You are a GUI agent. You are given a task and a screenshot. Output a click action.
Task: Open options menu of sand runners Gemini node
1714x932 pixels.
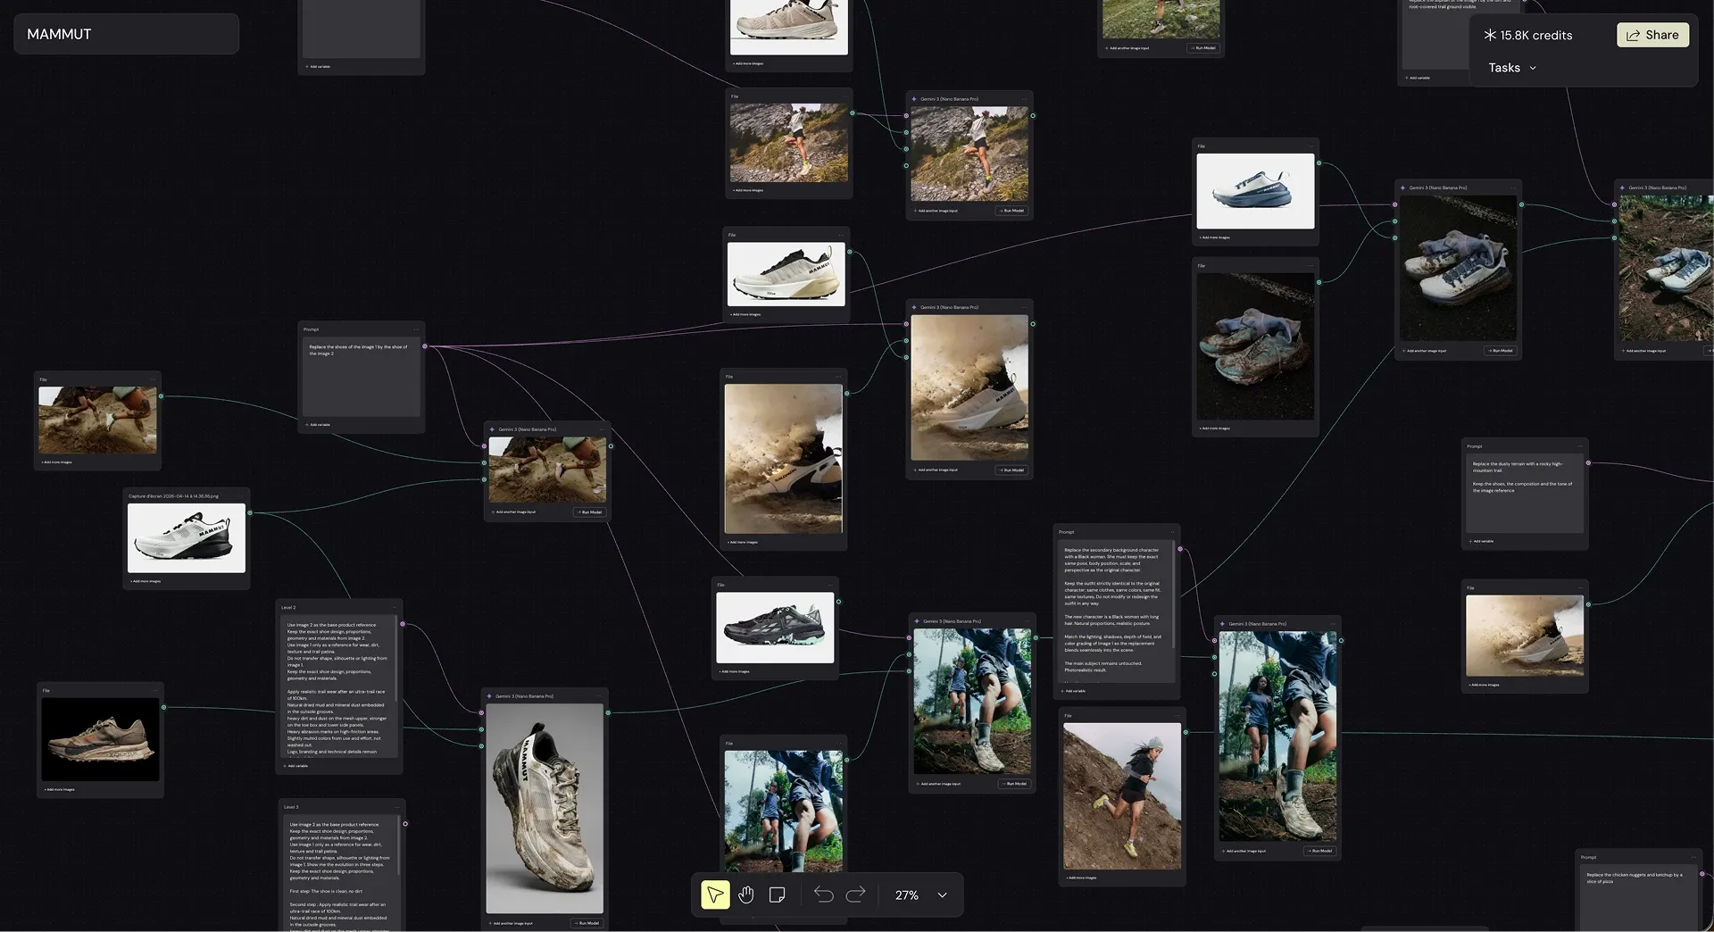[x=602, y=429]
